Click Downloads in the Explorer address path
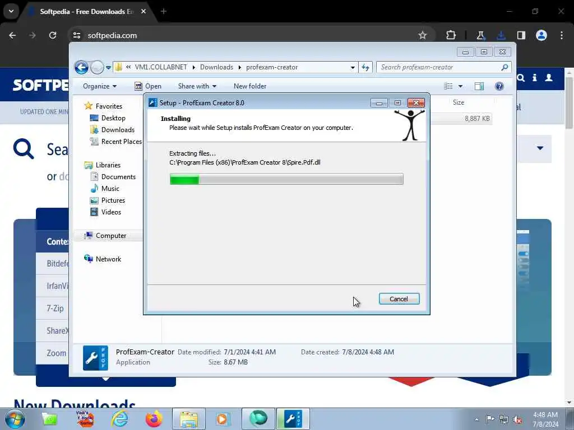Viewport: 574px width, 430px height. click(216, 67)
